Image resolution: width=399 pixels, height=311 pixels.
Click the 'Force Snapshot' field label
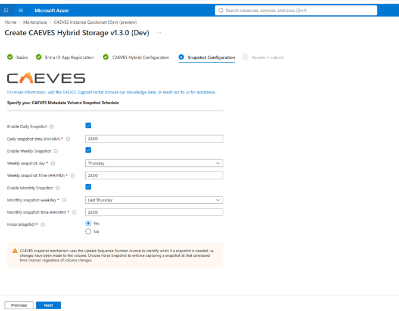pos(21,225)
